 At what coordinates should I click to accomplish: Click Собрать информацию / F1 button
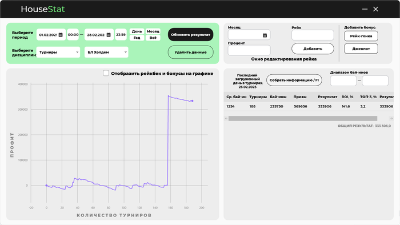(x=294, y=80)
